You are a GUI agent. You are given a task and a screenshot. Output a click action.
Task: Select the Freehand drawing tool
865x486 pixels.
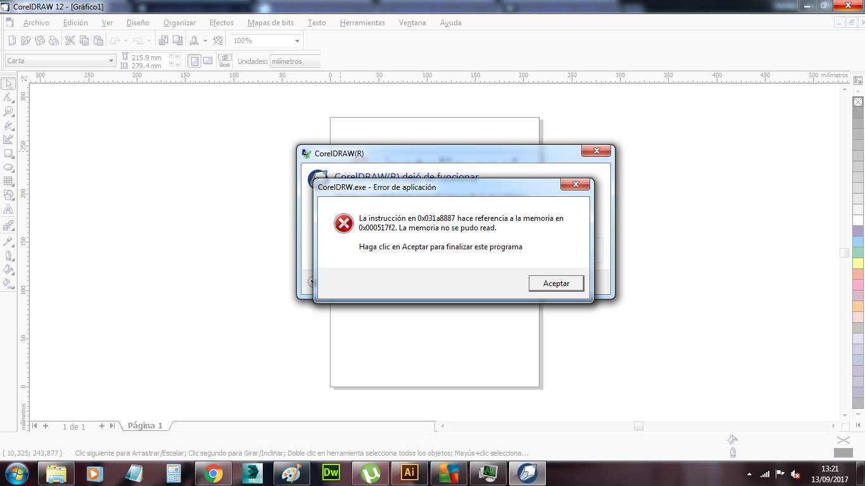click(9, 125)
